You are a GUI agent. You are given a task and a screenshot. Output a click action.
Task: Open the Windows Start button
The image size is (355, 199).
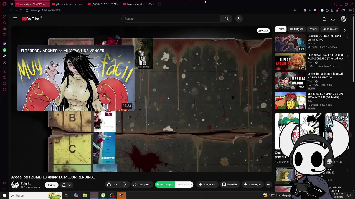click(4, 195)
